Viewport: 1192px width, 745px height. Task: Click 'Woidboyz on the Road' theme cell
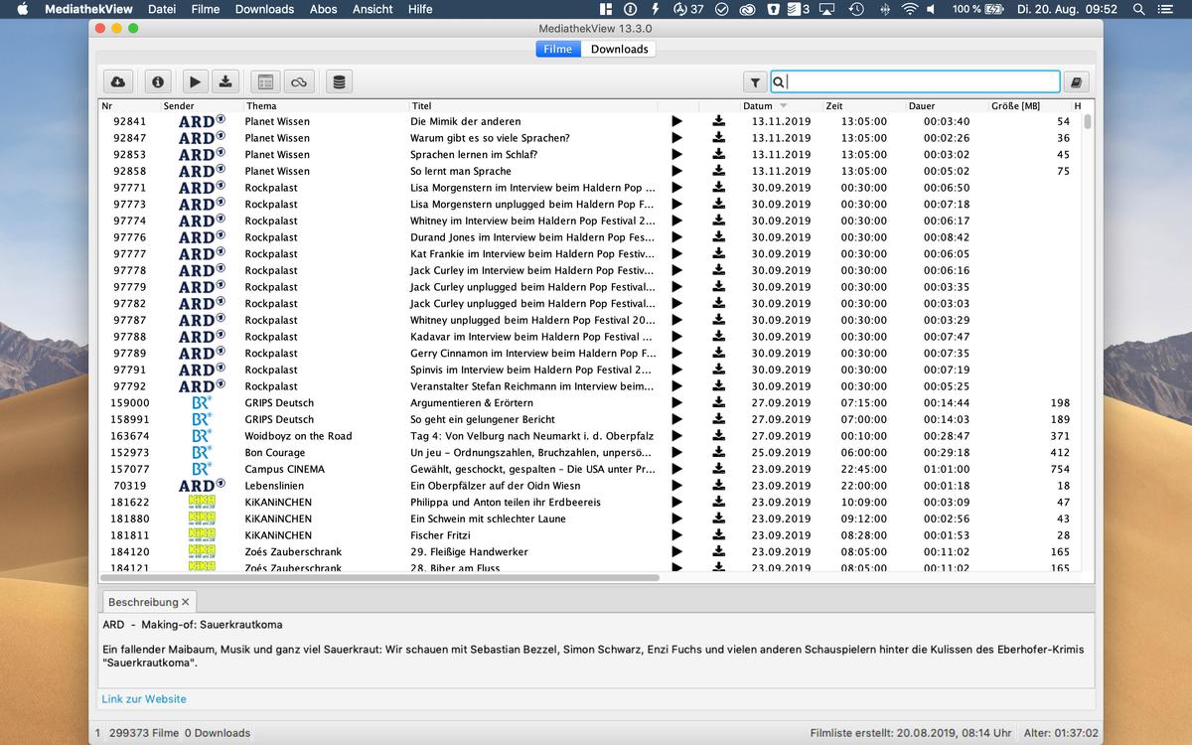(x=298, y=436)
